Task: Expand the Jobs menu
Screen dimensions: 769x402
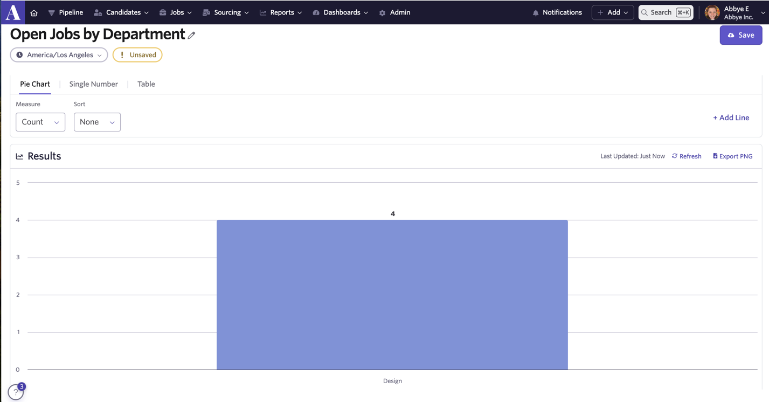Action: (176, 12)
